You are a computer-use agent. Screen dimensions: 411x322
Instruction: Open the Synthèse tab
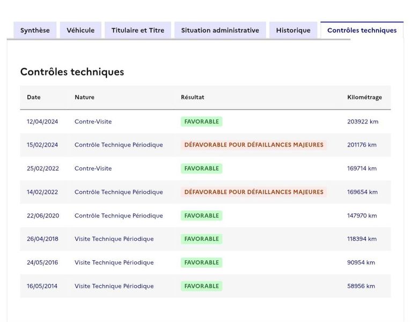[35, 31]
